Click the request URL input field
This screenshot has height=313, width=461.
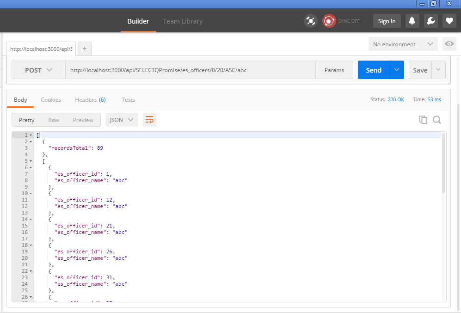pos(190,70)
